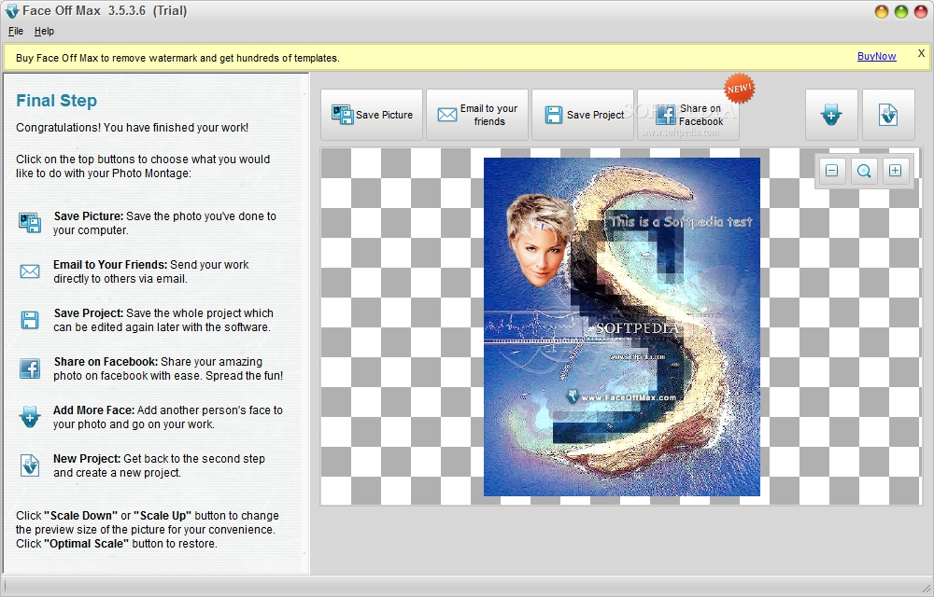Follow the BuyNow link

tap(876, 57)
